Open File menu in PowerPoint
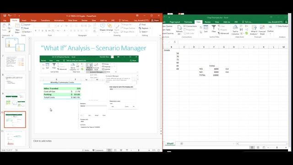The width and height of the screenshot is (293, 165). coord(5,20)
